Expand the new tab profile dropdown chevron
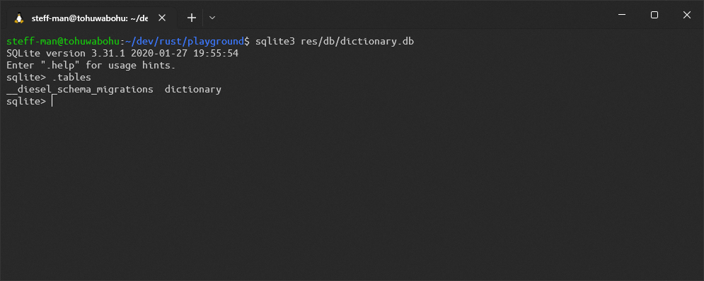 tap(213, 18)
